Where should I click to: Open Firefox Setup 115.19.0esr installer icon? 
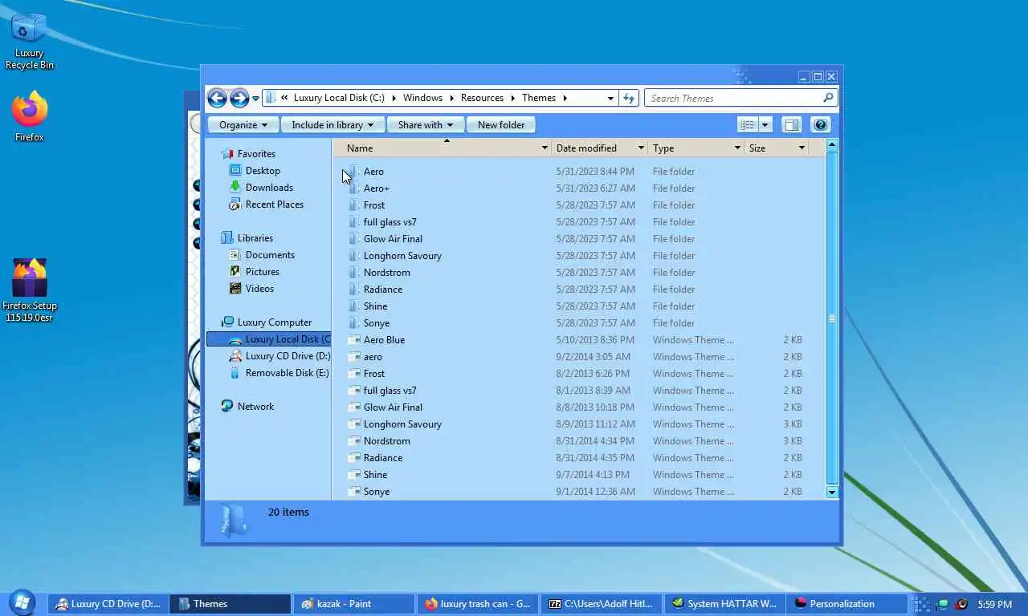(30, 290)
